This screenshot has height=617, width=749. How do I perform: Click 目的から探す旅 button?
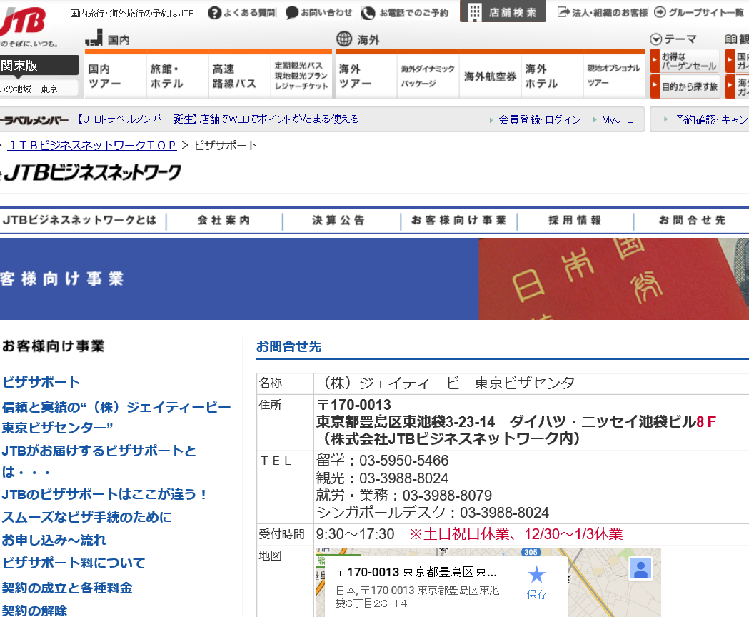(685, 86)
